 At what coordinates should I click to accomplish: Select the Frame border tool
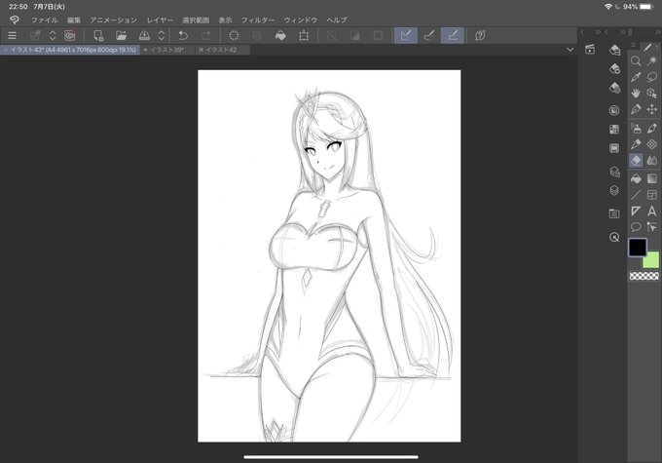(652, 195)
